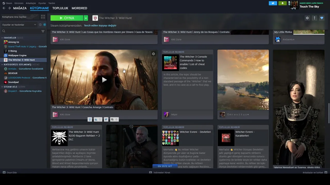Viewport: 330px width, 185px height.
Task: Select The Witcher 3: Wild Hunt in list
Action: click(x=23, y=60)
